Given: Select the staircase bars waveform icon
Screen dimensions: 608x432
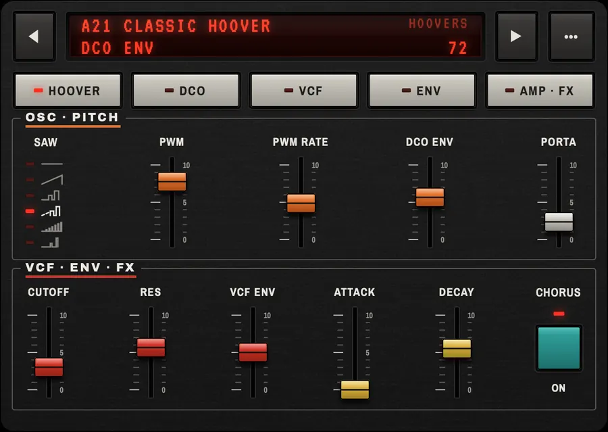Looking at the screenshot, I should (51, 227).
